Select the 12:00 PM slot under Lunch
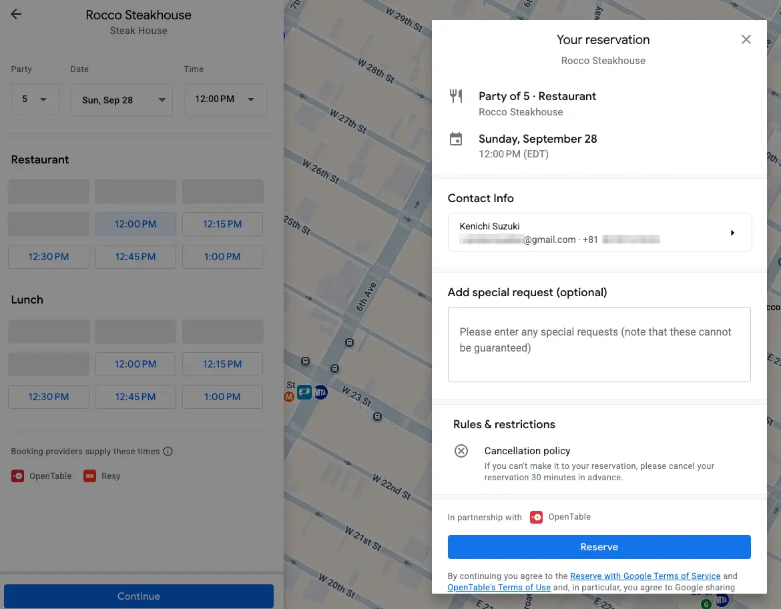 [136, 364]
